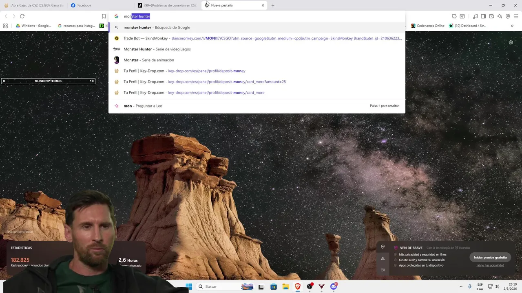
Task: Open Brave Playlist music note icon
Action: [x=475, y=16]
